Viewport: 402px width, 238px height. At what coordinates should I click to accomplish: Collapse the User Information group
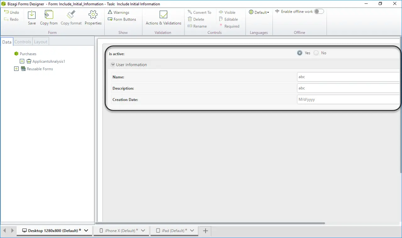[113, 65]
